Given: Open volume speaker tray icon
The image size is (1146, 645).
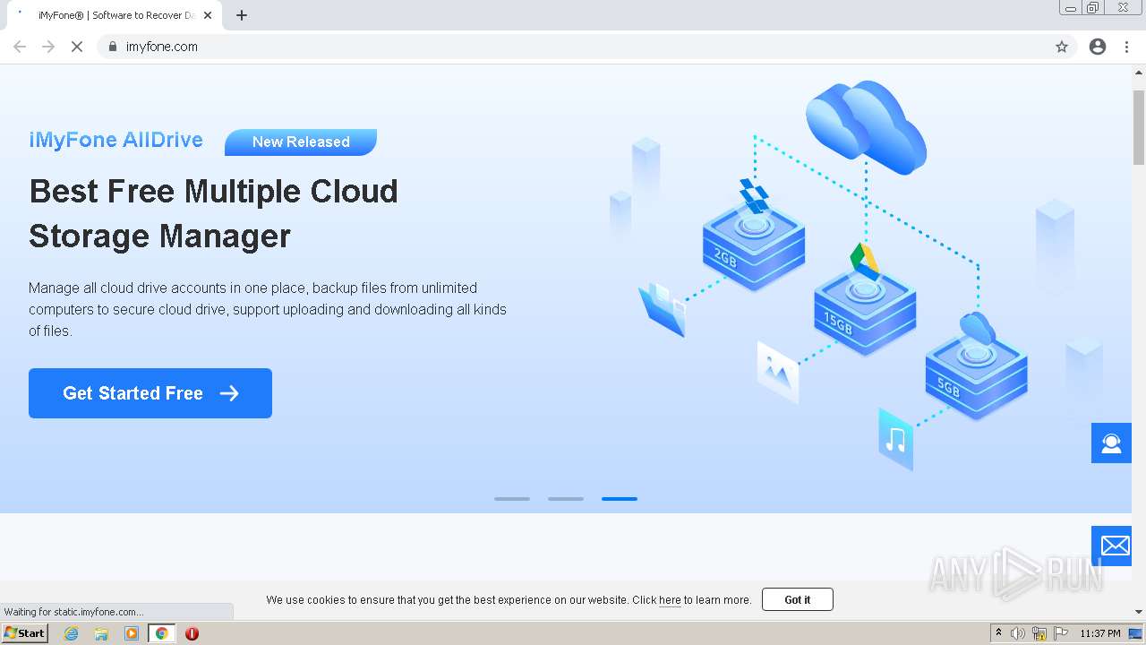Looking at the screenshot, I should coord(1018,633).
